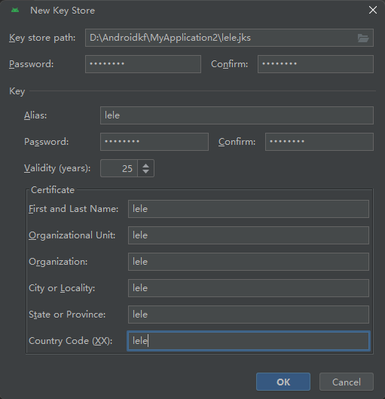The width and height of the screenshot is (385, 399).
Task: Focus the Validity years number field
Action: [119, 168]
